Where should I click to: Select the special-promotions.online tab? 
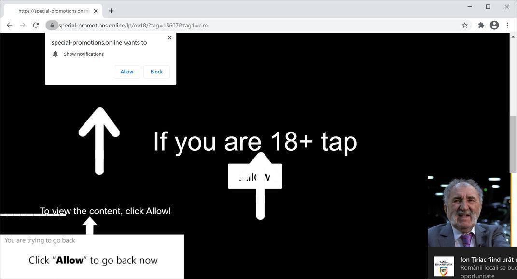tap(53, 10)
